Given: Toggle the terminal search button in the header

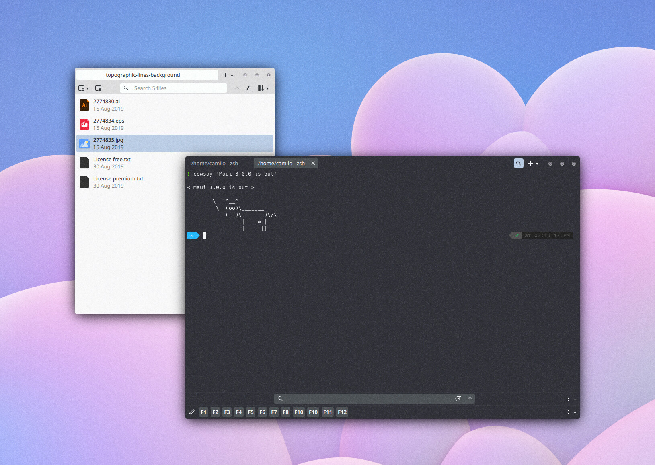Looking at the screenshot, I should coord(519,163).
